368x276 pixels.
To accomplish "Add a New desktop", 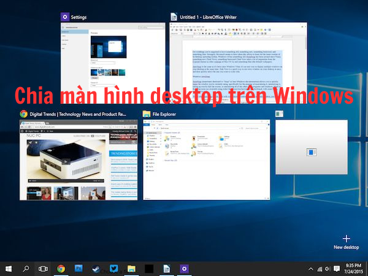I will (346, 241).
